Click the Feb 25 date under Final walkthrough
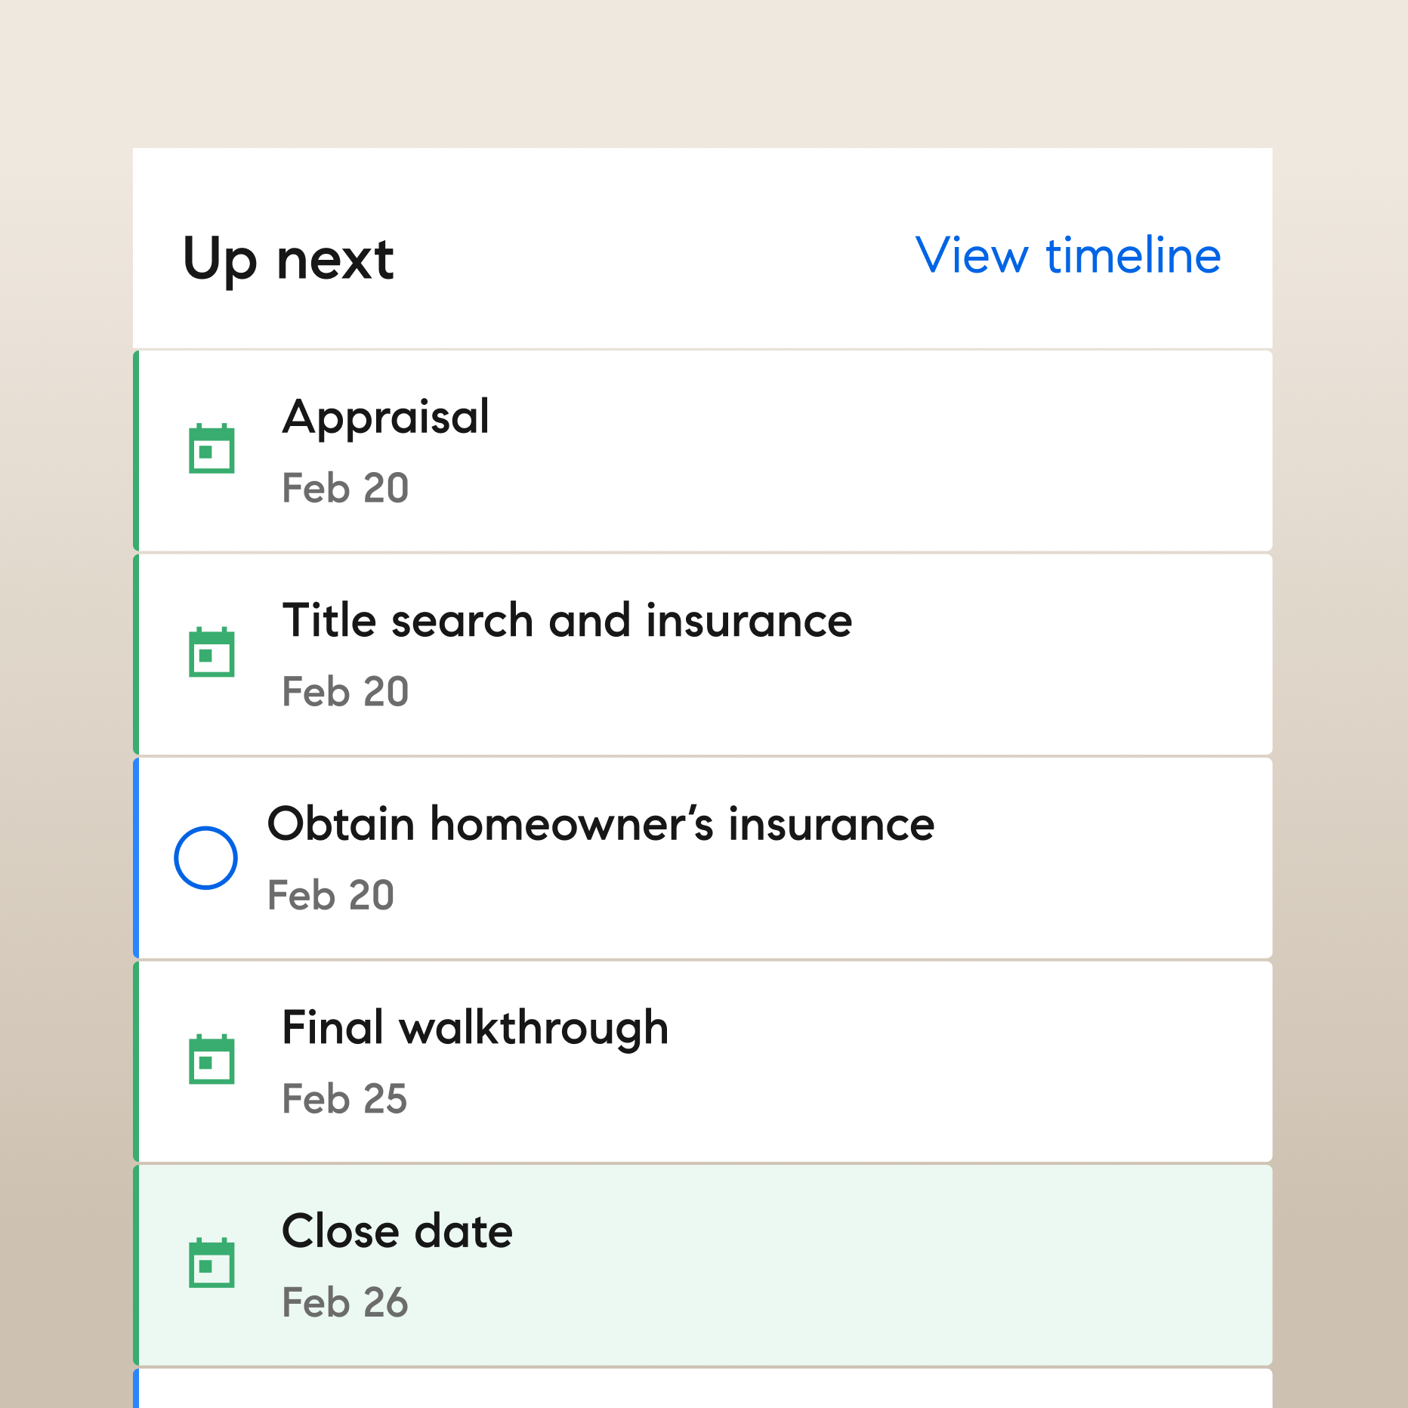Viewport: 1408px width, 1408px height. (344, 1099)
